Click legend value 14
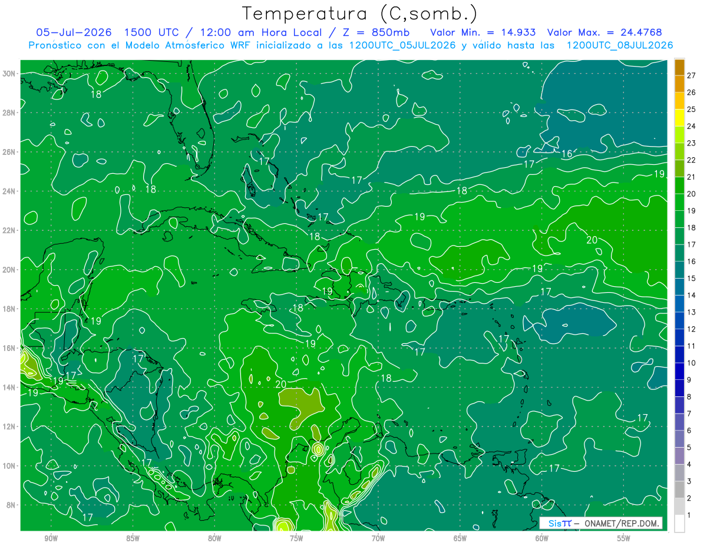707x546 pixels. [x=691, y=295]
